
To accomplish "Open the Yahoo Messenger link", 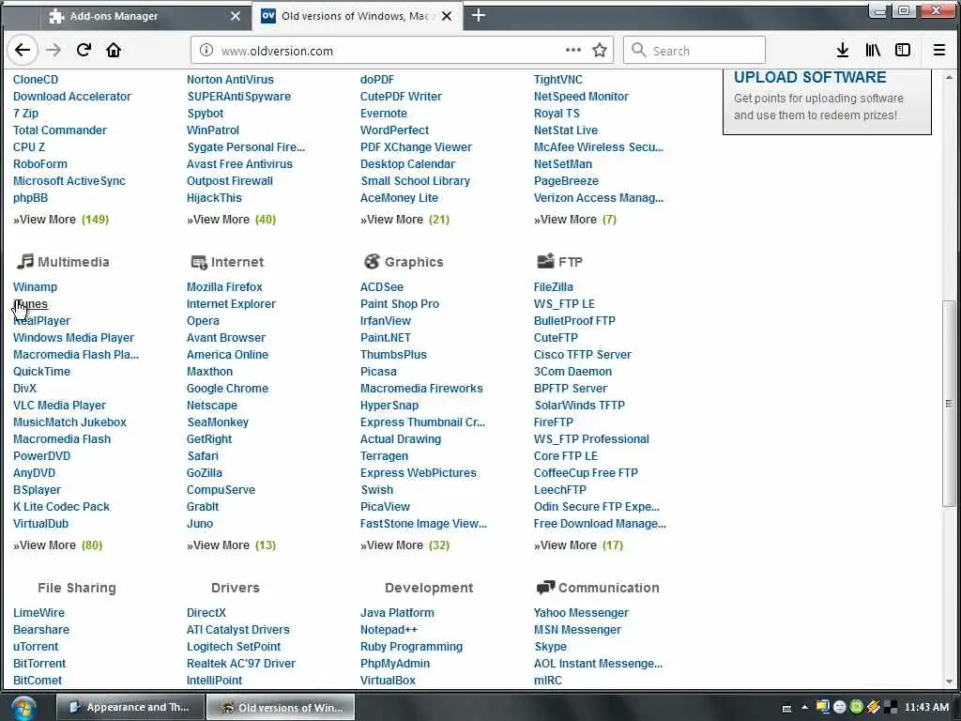I will [581, 613].
